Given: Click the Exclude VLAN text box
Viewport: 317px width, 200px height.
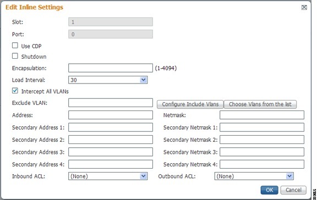Looking at the screenshot, I should pos(111,103).
